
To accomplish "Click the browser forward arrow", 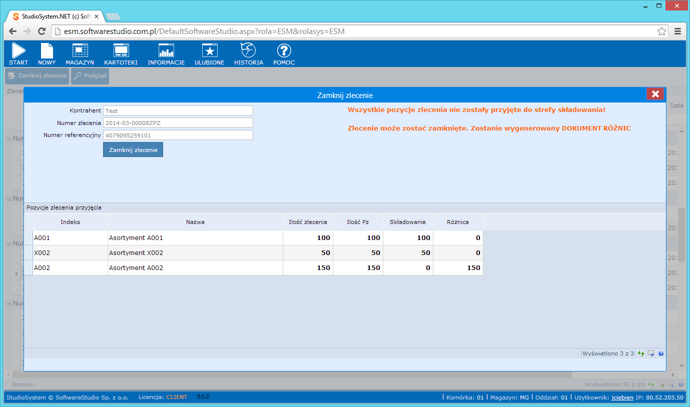I will pos(28,31).
